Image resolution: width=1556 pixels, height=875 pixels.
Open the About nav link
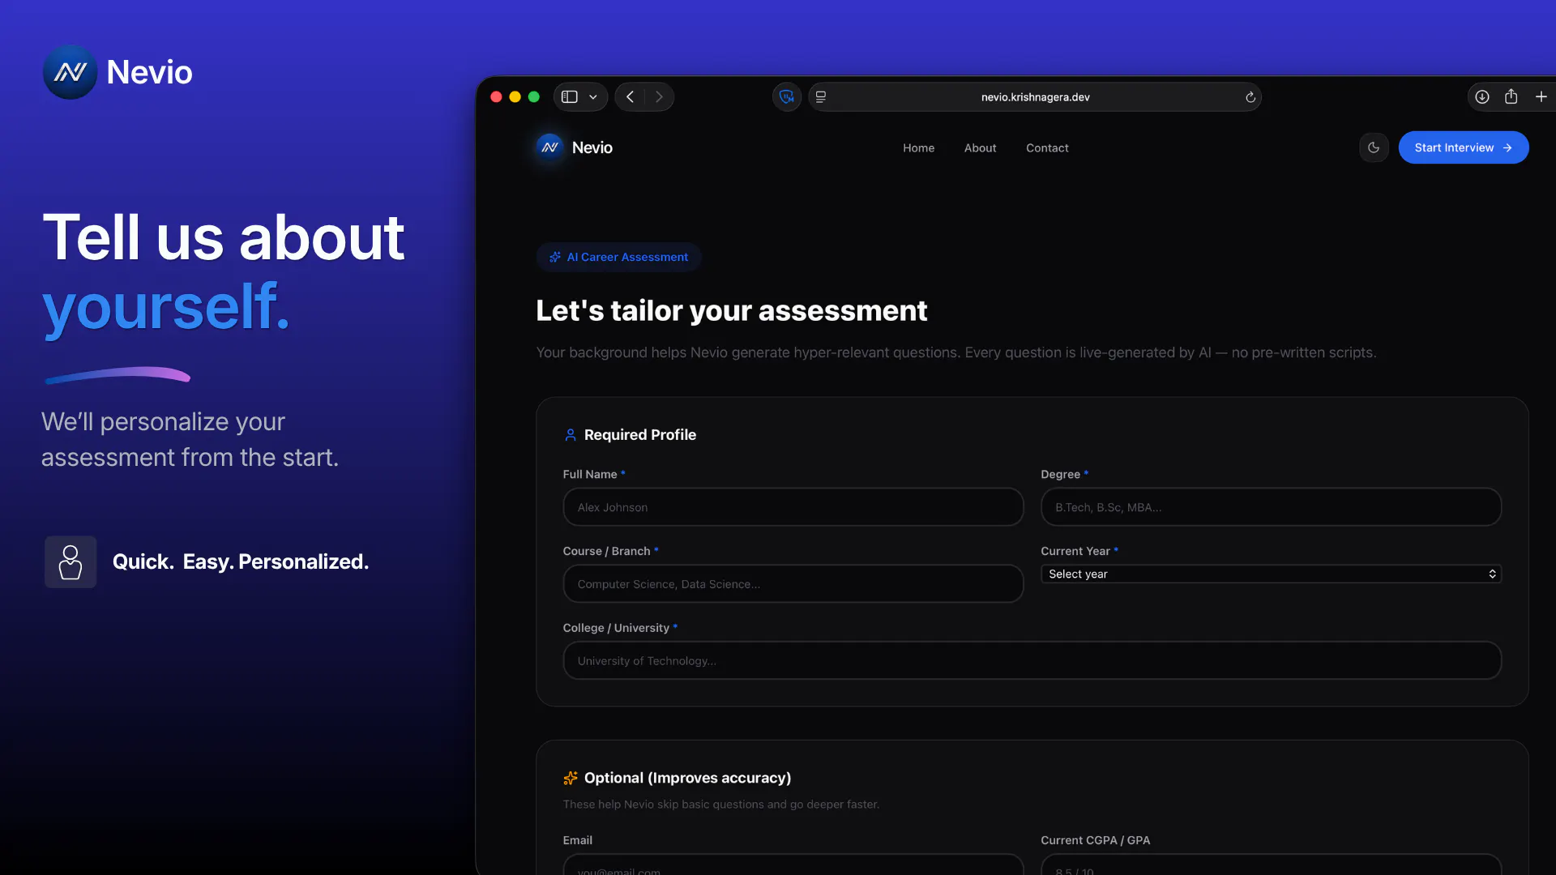[x=980, y=148]
